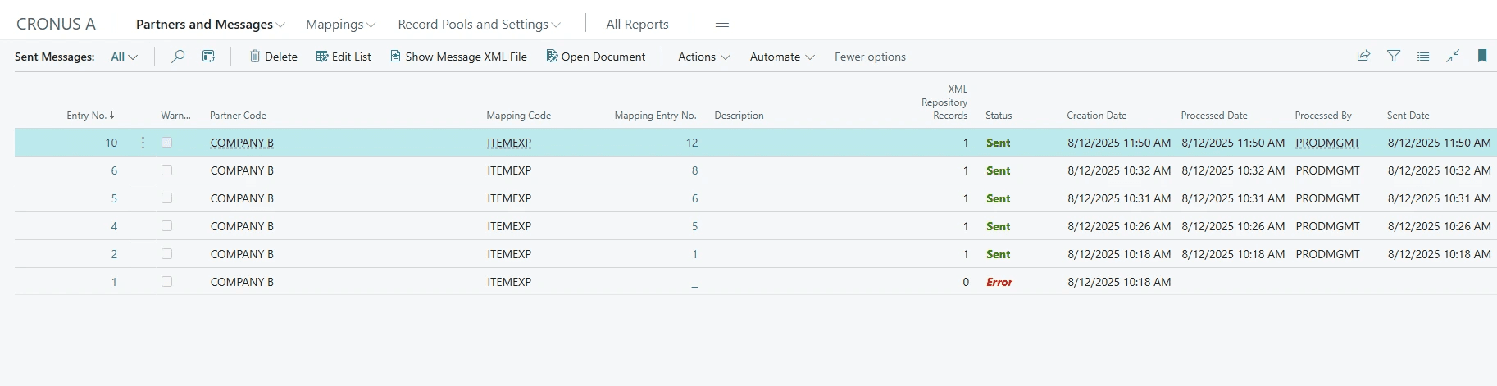Open the Automate dropdown

coord(782,57)
